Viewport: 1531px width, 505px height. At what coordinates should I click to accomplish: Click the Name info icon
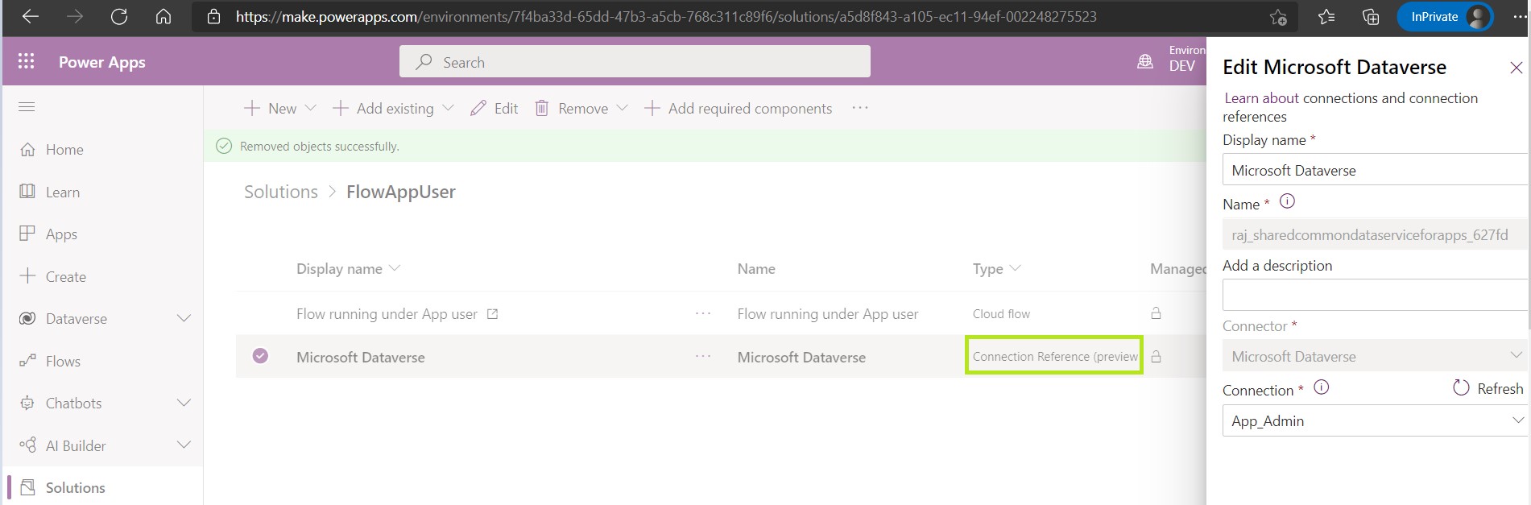[1287, 201]
